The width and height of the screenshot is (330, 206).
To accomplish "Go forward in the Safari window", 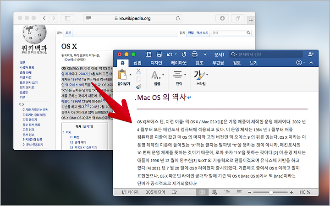I will [x=54, y=18].
